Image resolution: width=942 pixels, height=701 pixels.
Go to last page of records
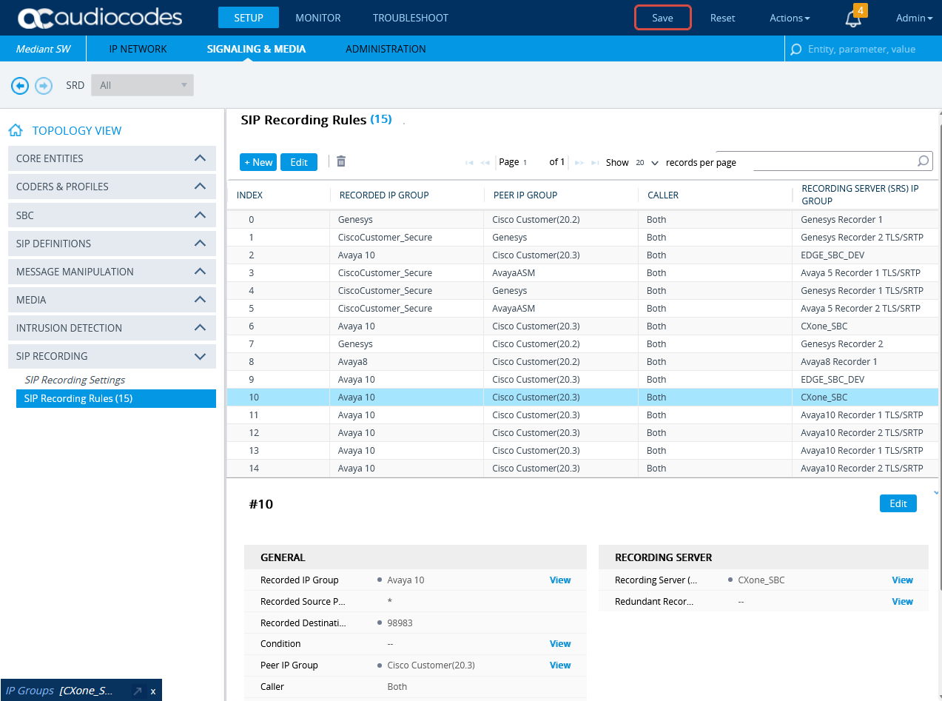pyautogui.click(x=595, y=162)
